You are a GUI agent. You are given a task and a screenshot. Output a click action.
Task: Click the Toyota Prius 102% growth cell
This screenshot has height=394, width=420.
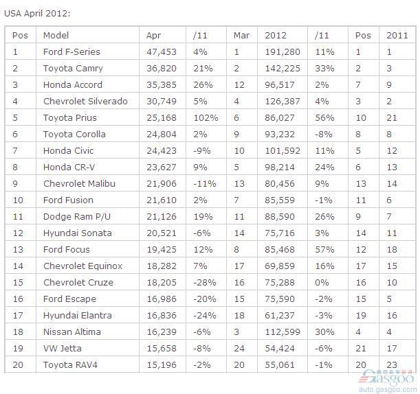(x=206, y=117)
